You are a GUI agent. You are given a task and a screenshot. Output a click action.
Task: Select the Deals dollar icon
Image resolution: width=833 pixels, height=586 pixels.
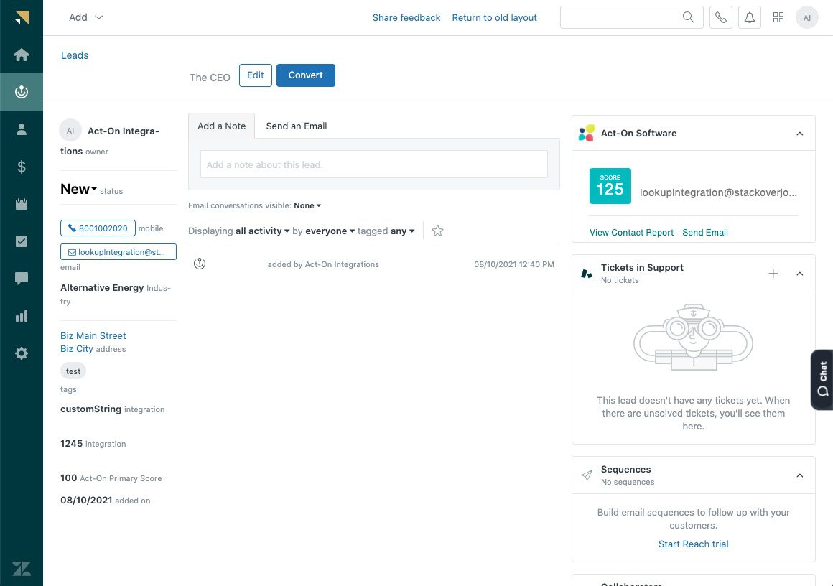(x=22, y=167)
